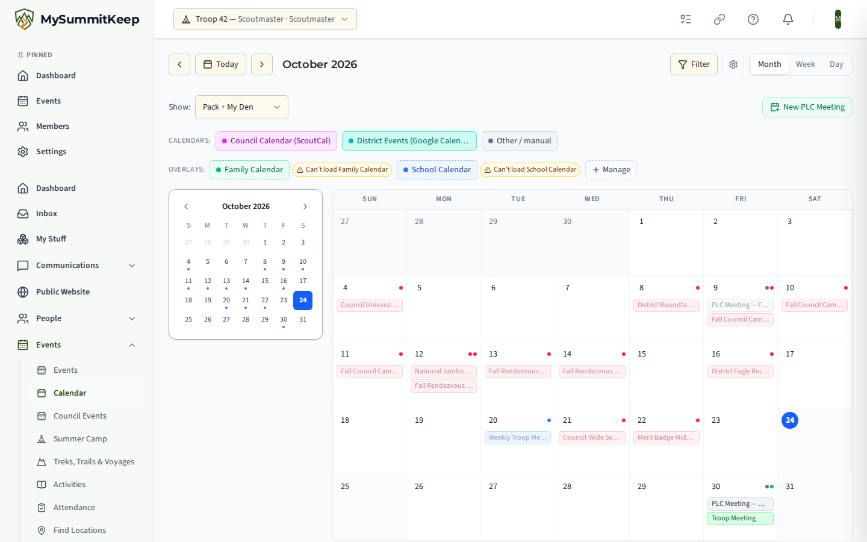Expand People section in sidebar
The height and width of the screenshot is (542, 867).
coord(77,319)
